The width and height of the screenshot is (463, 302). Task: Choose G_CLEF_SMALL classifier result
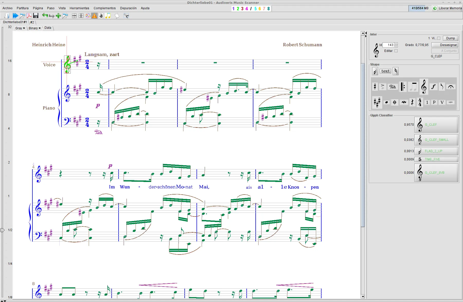[436, 140]
